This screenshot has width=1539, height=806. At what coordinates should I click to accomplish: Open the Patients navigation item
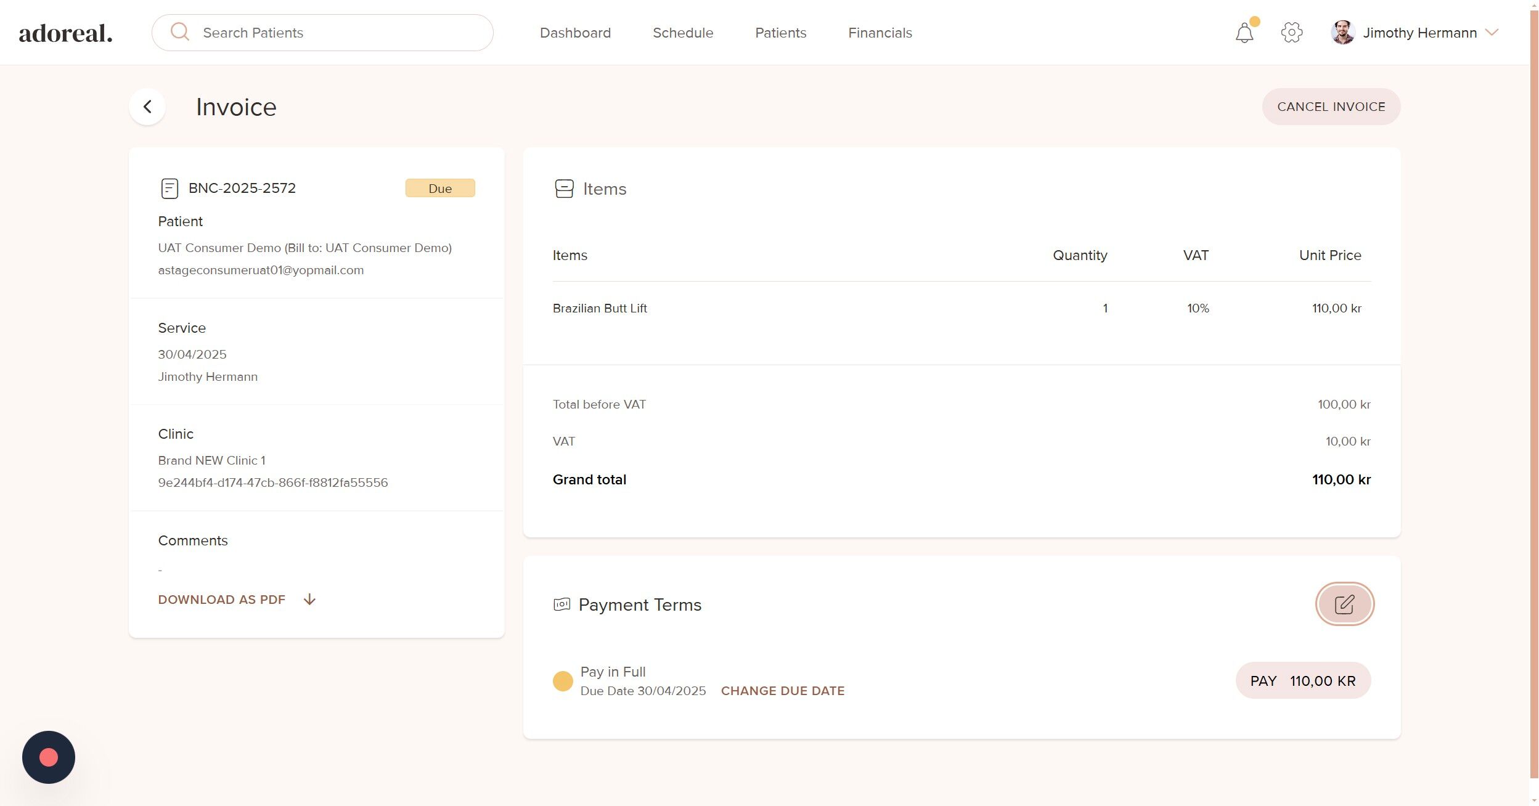tap(780, 33)
